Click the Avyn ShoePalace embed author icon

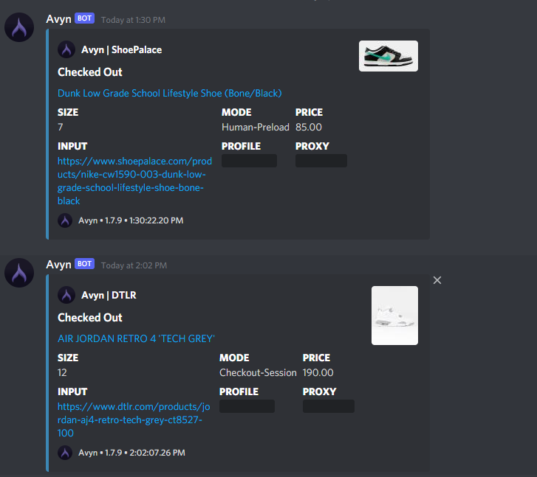pos(66,49)
